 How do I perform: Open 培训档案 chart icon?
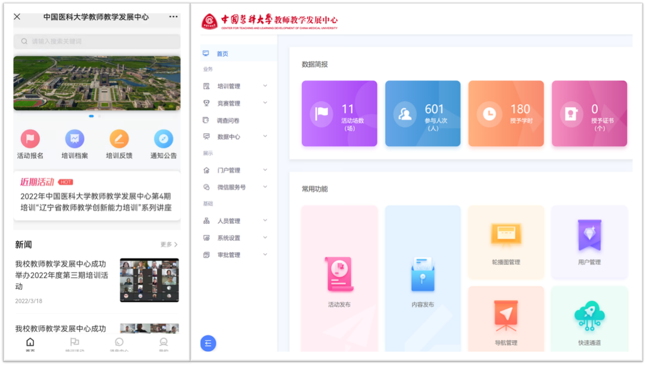tap(74, 139)
